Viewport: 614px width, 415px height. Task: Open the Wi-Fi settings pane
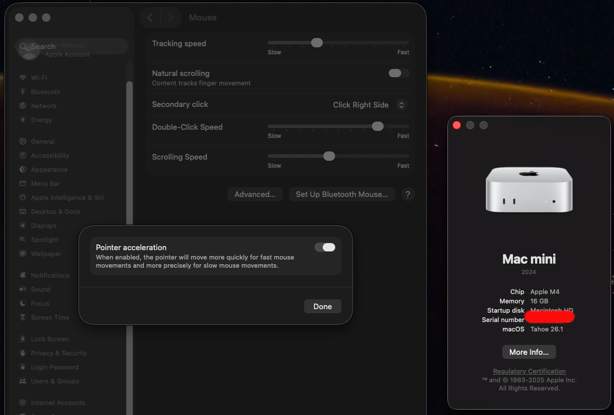coord(72,78)
